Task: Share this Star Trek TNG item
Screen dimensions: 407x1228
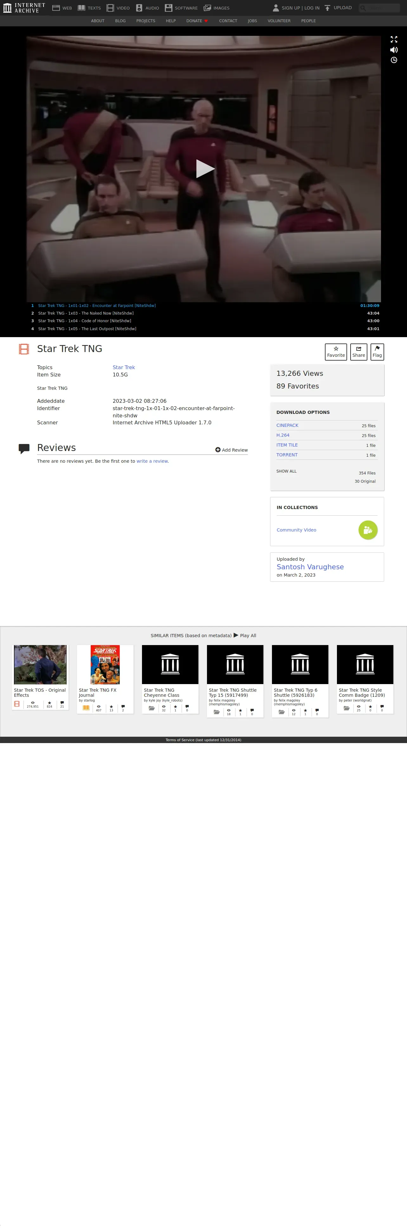Action: click(x=359, y=352)
